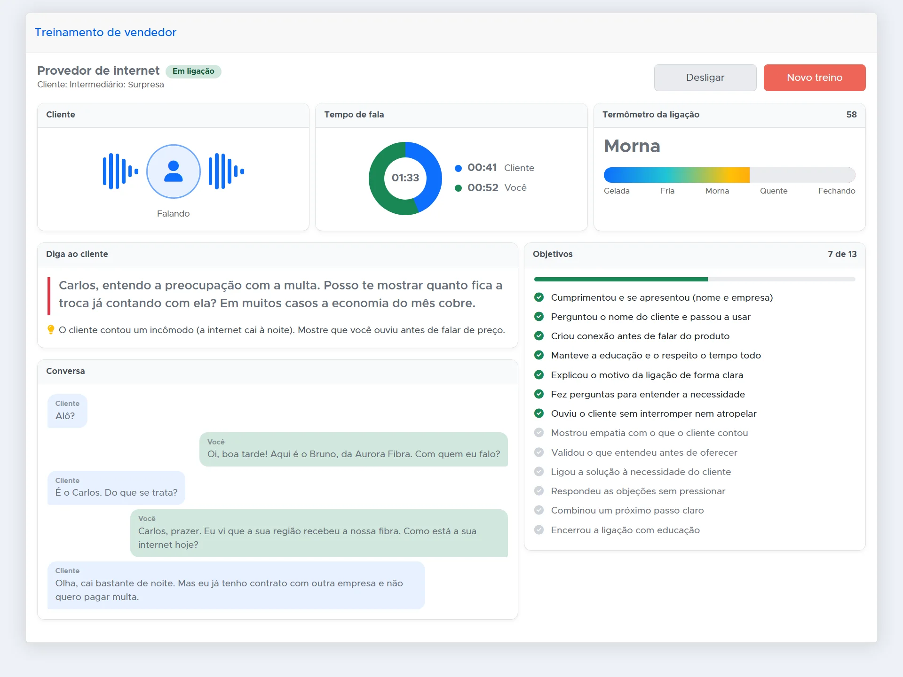Start a Novo treino
The width and height of the screenshot is (903, 677).
coord(815,78)
